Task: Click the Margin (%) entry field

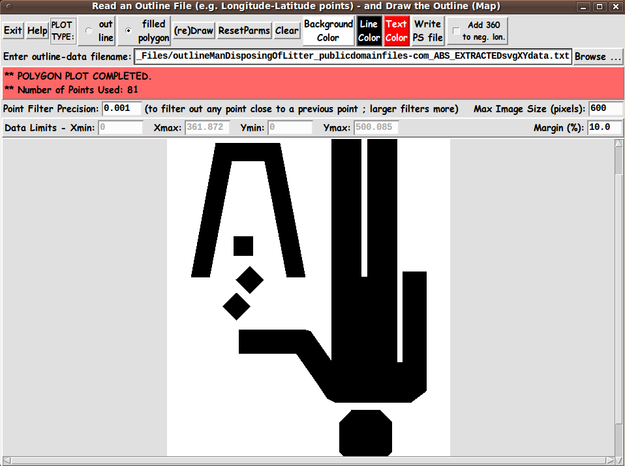Action: (605, 127)
